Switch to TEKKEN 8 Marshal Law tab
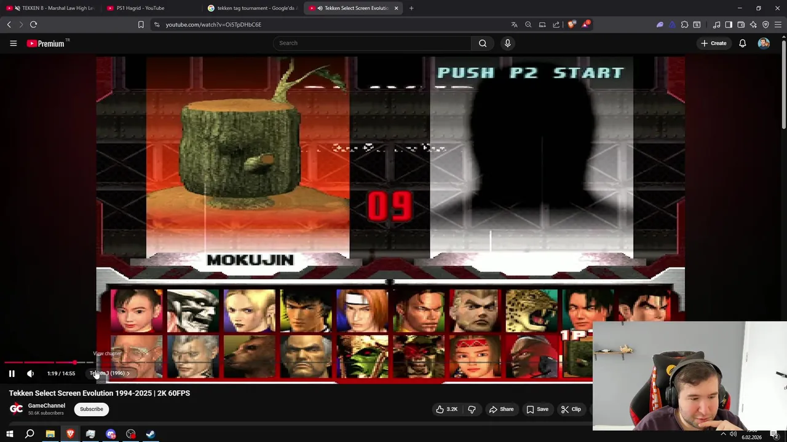 point(49,8)
